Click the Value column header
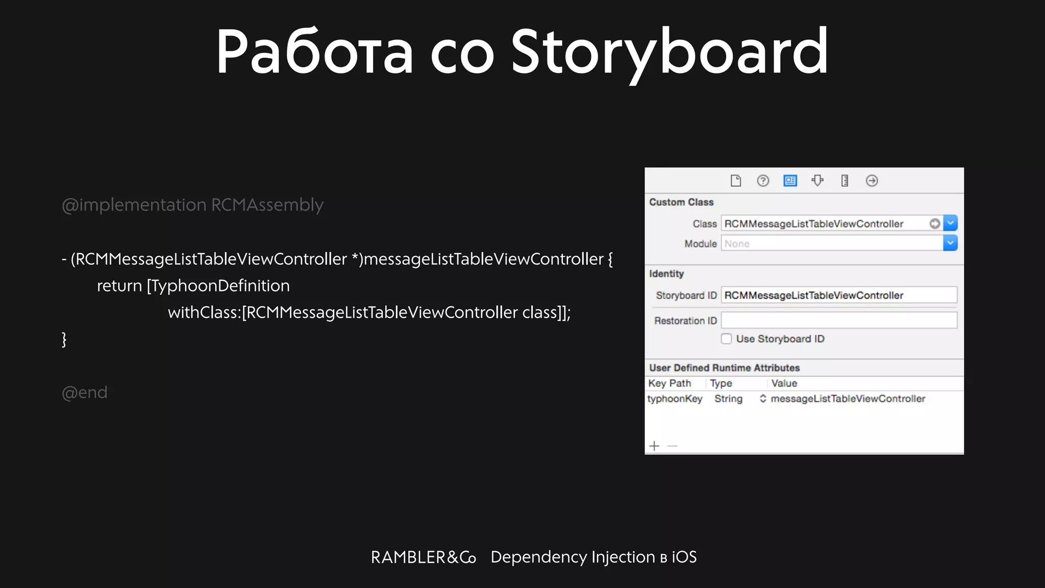1045x588 pixels. (784, 383)
